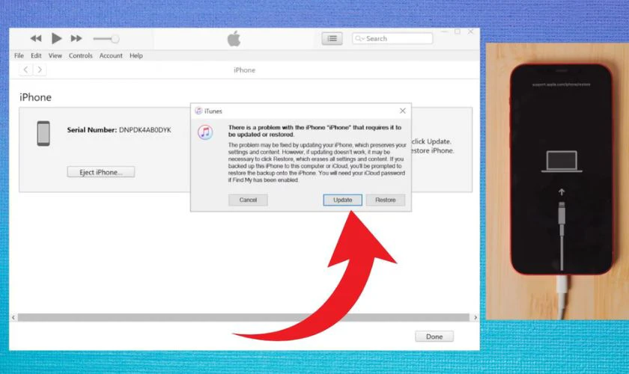The width and height of the screenshot is (629, 374).
Task: Go back with the left chevron
Action: point(25,70)
